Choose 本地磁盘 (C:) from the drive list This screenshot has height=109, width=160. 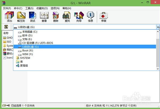coord(85,32)
